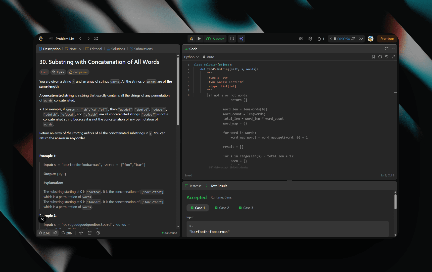This screenshot has width=432, height=272.
Task: Switch to the Editorial tab
Action: (94, 49)
